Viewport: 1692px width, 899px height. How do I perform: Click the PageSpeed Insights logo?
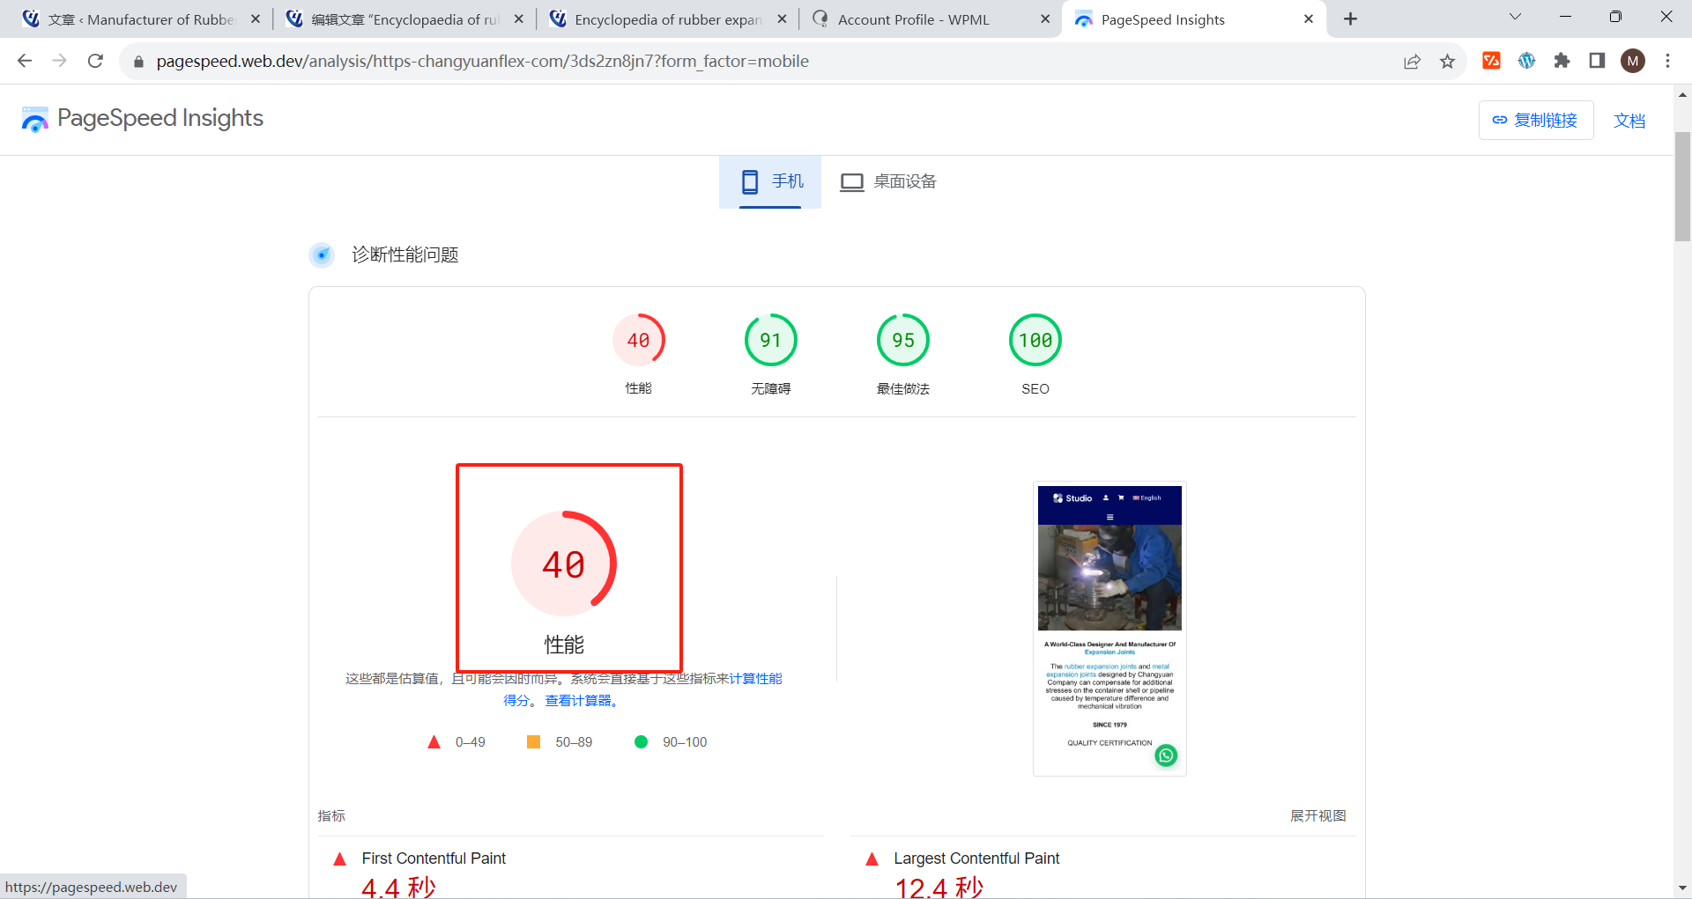(x=143, y=119)
